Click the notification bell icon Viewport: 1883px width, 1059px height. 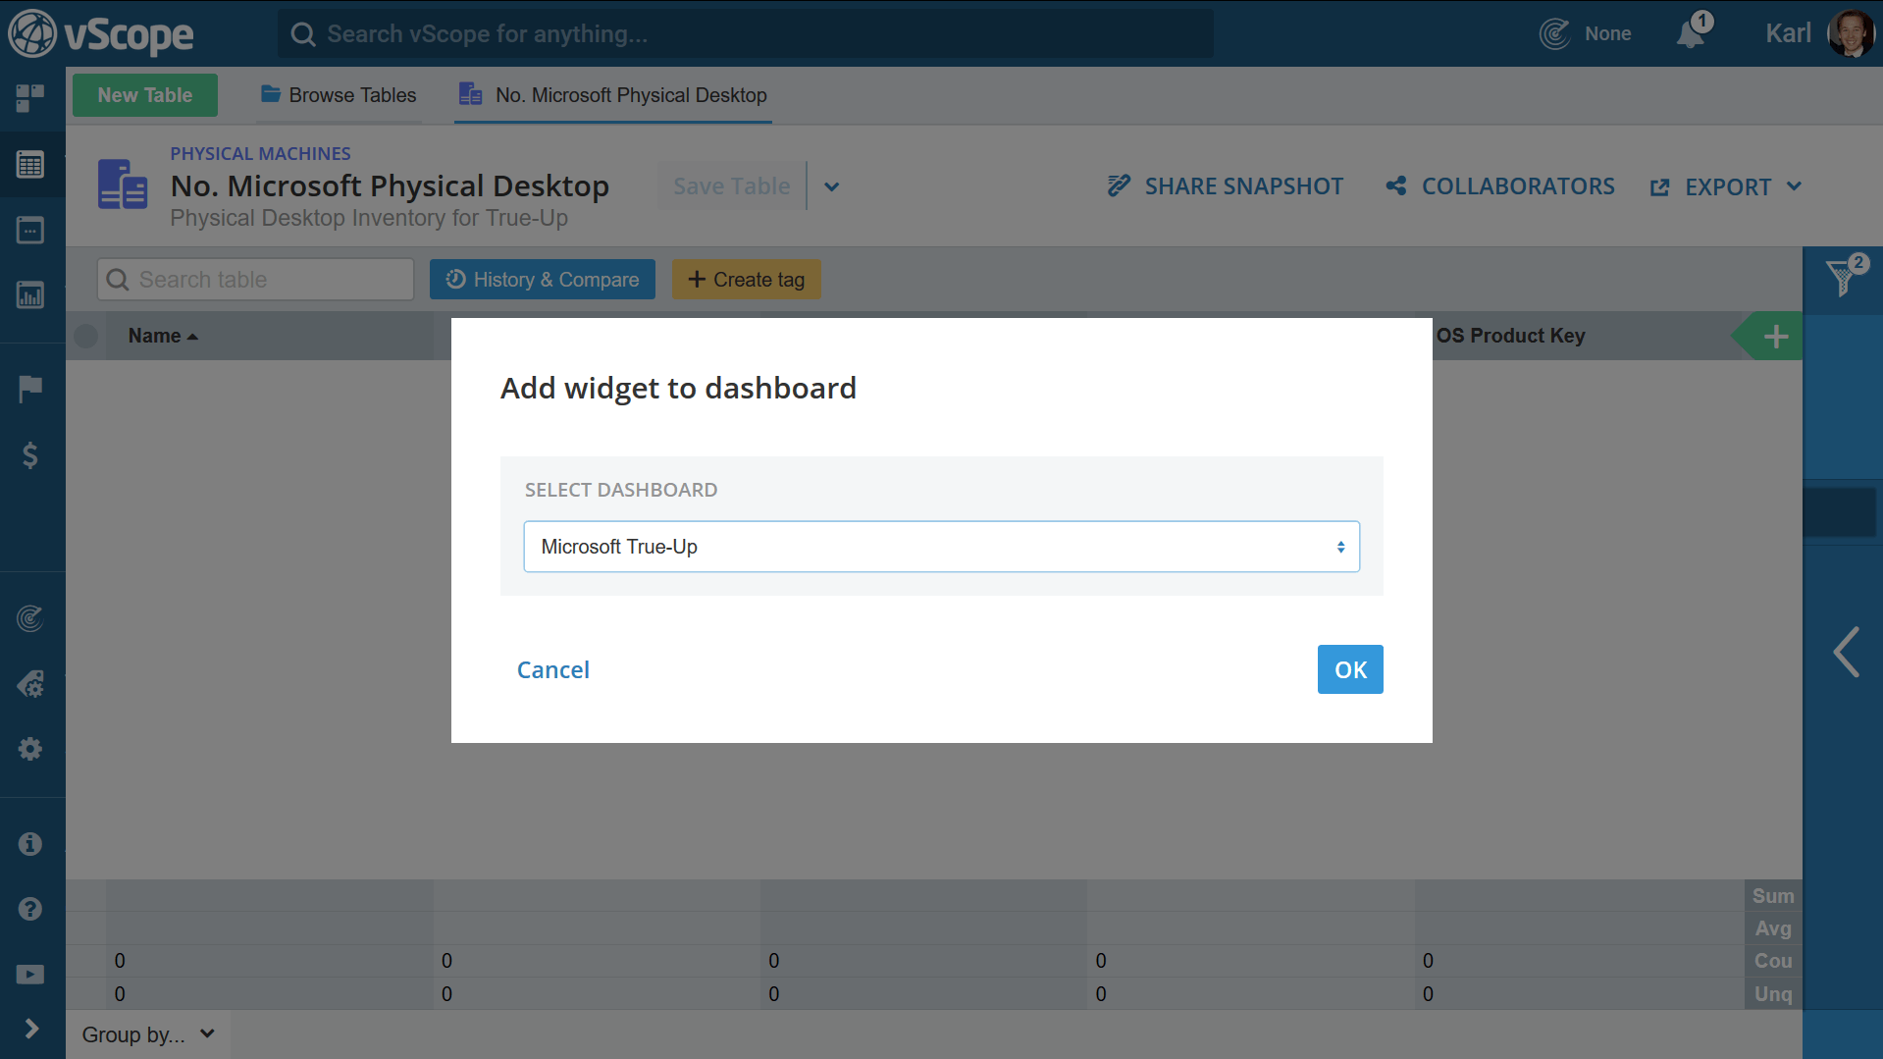coord(1691,34)
